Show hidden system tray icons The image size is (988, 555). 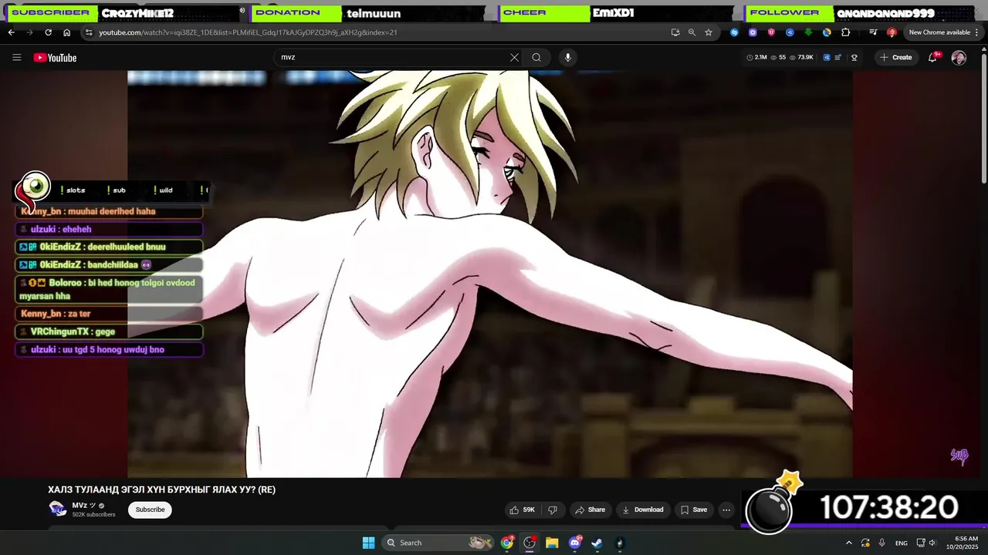849,543
